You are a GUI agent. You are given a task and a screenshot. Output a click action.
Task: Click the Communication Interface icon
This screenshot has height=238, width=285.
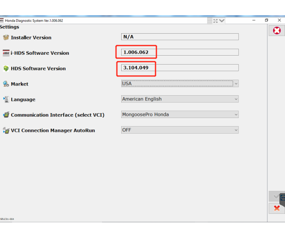click(x=6, y=115)
